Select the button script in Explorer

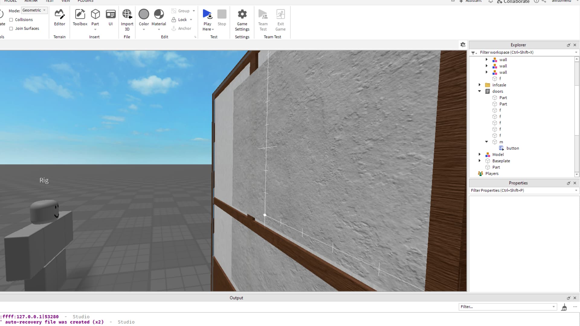coord(512,148)
